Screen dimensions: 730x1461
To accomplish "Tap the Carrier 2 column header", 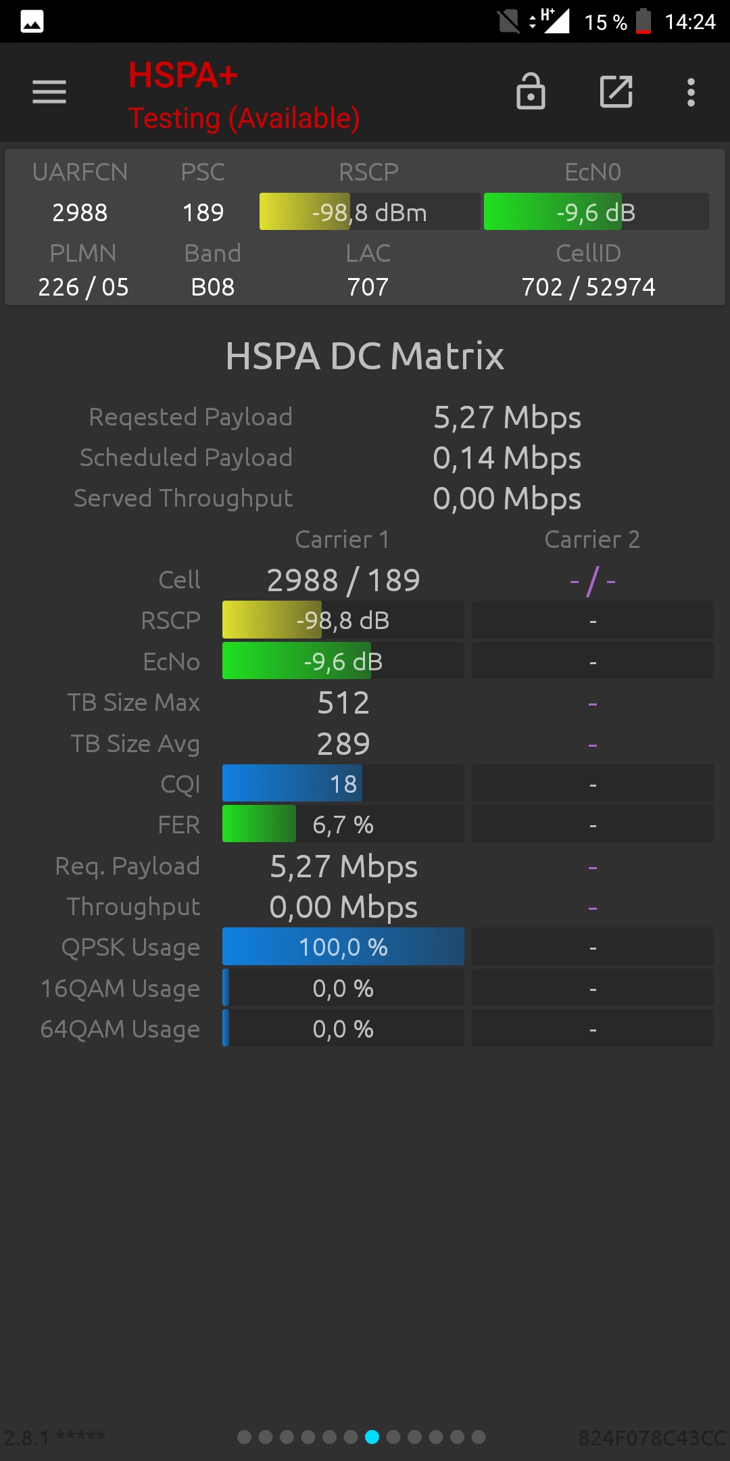I will coord(592,540).
